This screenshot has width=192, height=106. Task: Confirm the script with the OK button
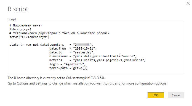click(156, 95)
